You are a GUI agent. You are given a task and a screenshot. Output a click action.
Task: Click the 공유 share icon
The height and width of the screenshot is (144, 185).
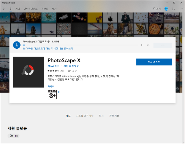73,71
